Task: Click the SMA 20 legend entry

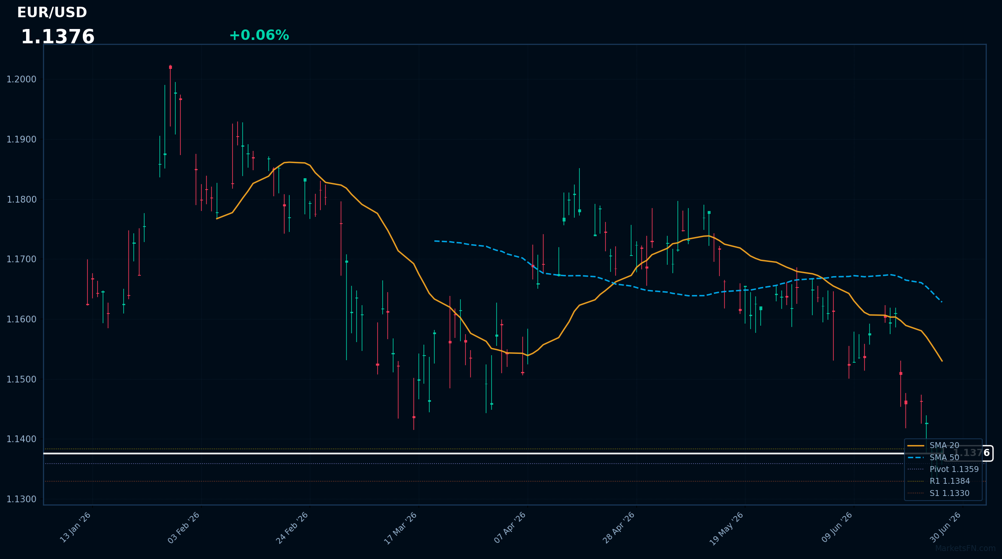Action: click(x=933, y=446)
